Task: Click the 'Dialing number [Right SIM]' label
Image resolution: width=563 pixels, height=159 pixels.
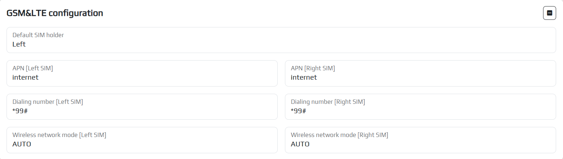Action: coord(328,102)
